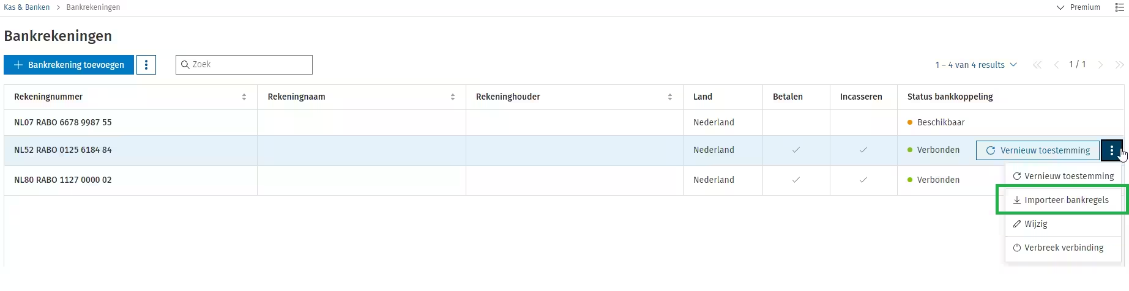Click the list settings icon at top right
Viewport: 1129px width, 291px height.
(1119, 7)
